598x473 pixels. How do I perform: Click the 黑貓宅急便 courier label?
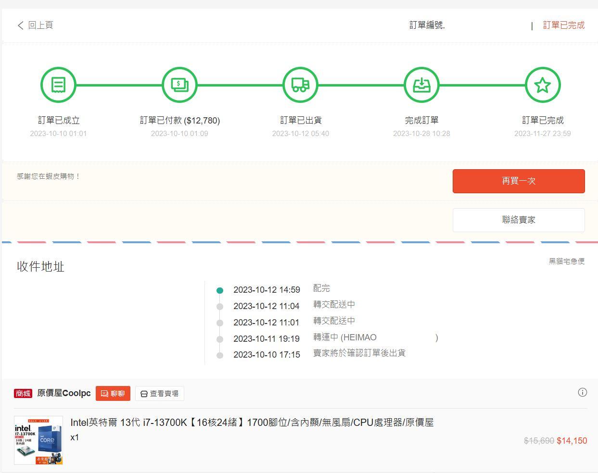tap(566, 261)
